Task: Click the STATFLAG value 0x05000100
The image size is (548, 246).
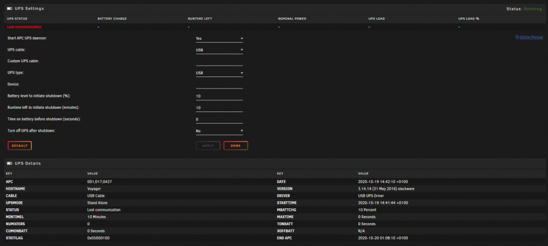Action: 99,238
